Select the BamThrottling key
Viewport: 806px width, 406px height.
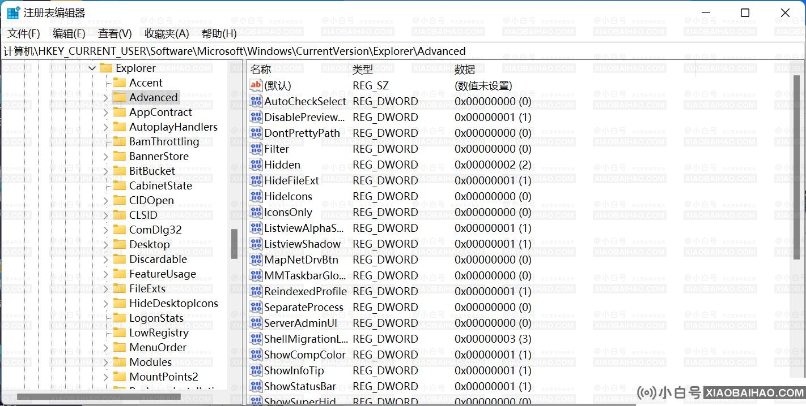coord(164,141)
